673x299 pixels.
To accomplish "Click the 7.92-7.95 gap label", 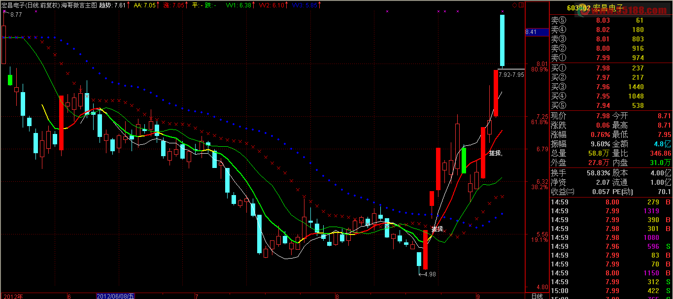I will tap(511, 75).
